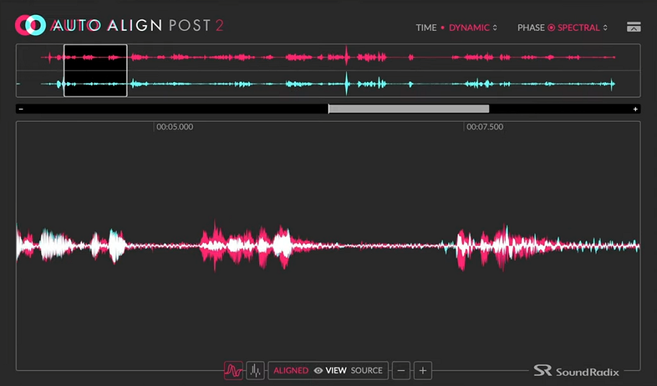Click the 00:07.500 timeline marker
The width and height of the screenshot is (657, 386).
pos(485,127)
